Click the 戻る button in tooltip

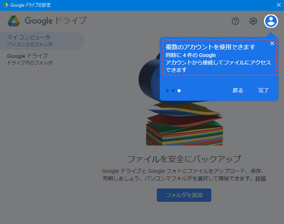(238, 90)
